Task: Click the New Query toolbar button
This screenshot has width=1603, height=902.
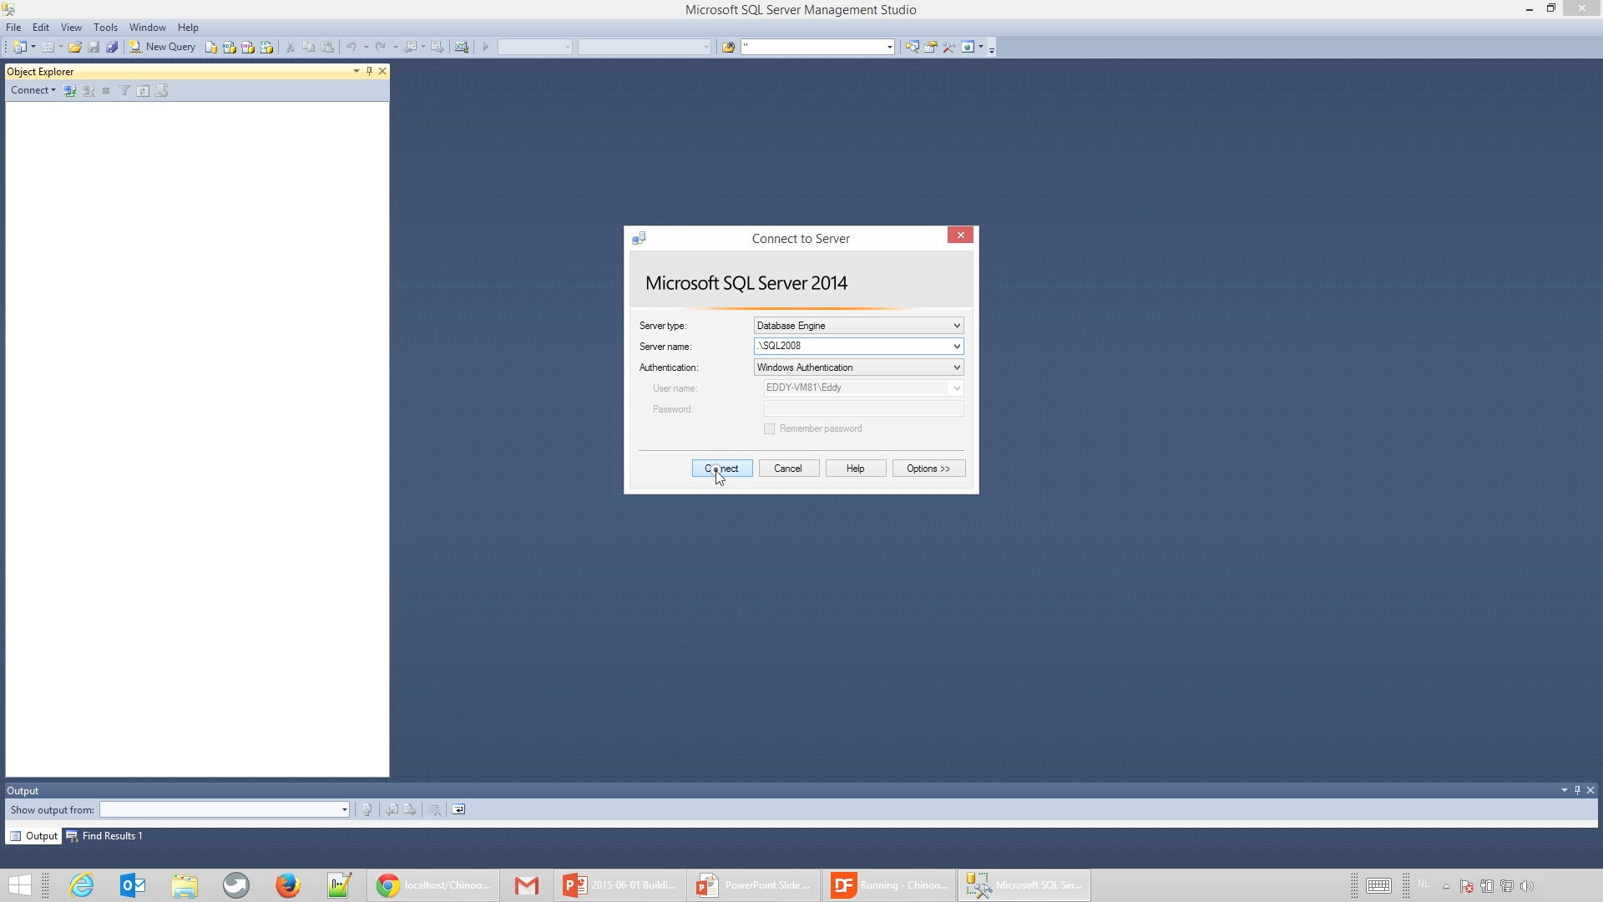Action: point(163,47)
